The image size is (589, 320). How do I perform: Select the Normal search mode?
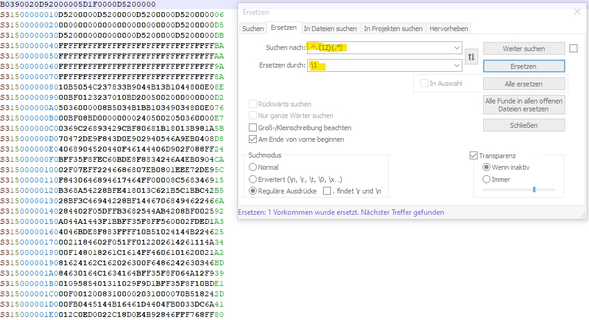tap(253, 167)
